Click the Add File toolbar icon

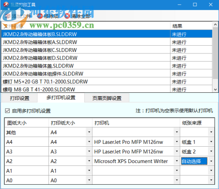pos(8,16)
